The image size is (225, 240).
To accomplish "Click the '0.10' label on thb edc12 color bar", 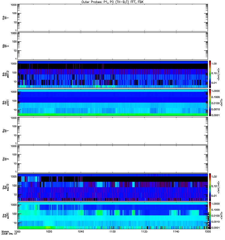I will tap(214, 73).
